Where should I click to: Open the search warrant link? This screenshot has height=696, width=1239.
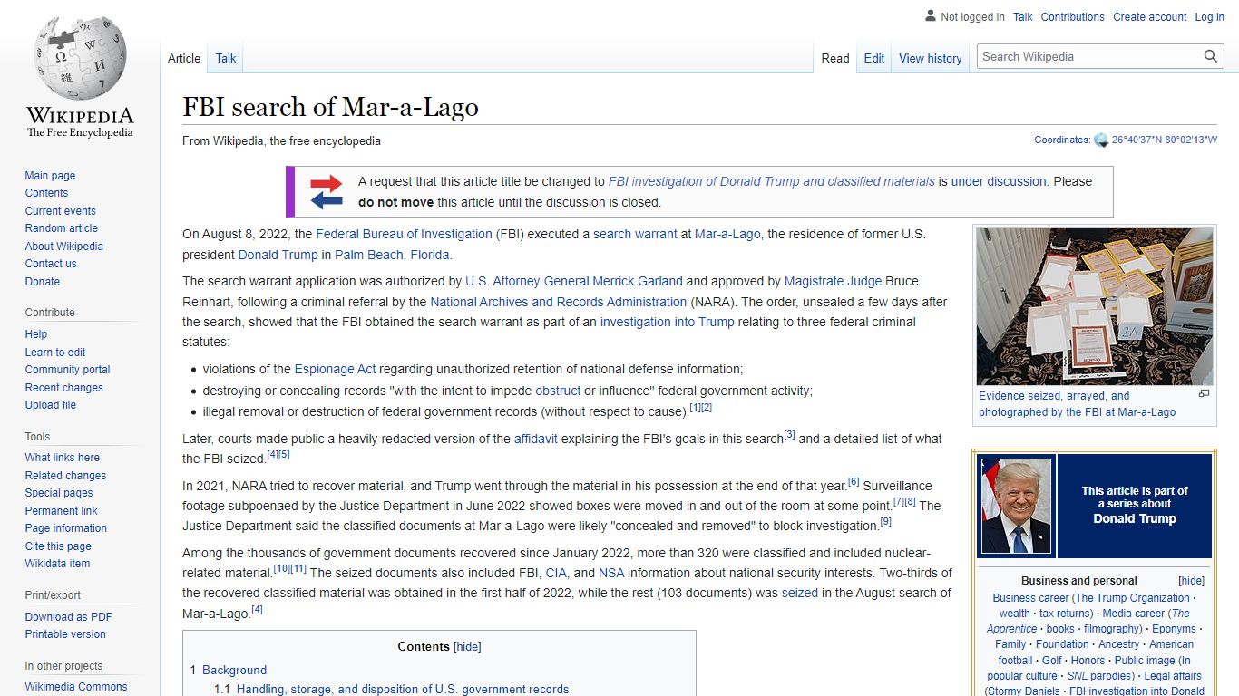coord(635,234)
